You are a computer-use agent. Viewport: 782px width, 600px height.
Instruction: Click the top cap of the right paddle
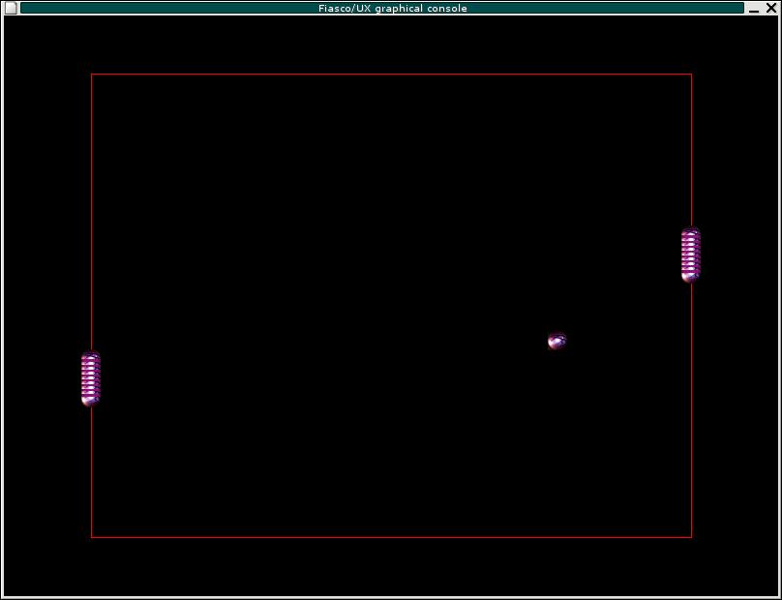(690, 231)
